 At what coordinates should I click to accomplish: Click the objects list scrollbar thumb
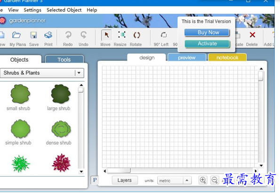click(81, 90)
